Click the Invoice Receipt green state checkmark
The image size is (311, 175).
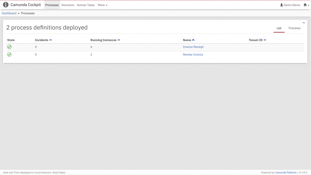coord(9,47)
